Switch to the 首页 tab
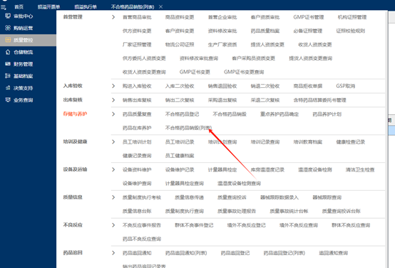The width and height of the screenshot is (395, 268). pyautogui.click(x=19, y=7)
